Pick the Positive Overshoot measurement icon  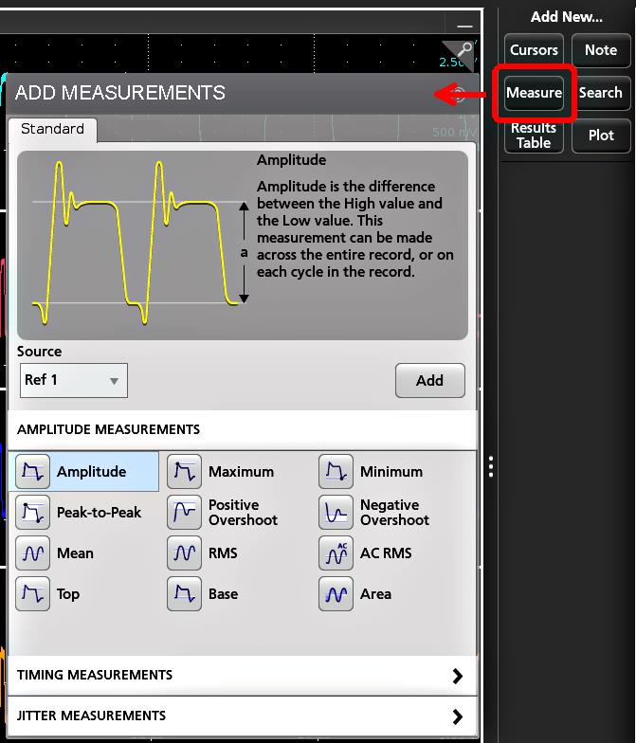[185, 513]
